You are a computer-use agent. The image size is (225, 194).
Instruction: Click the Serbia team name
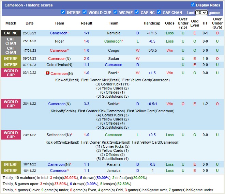click(x=113, y=104)
